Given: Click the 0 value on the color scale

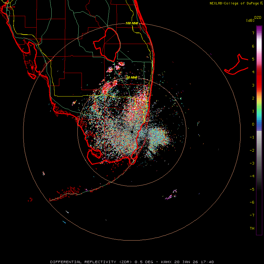Looking at the screenshot, I should tap(253, 124).
